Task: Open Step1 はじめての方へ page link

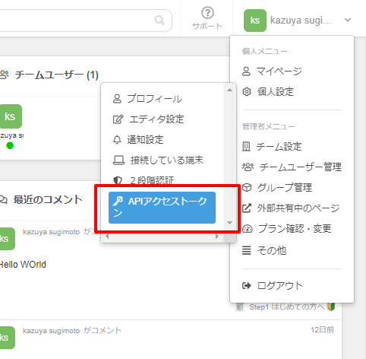Action: click(286, 307)
